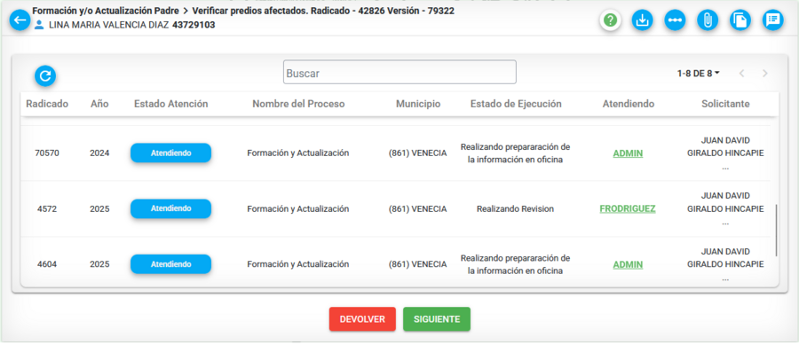799x345 pixels.
Task: Click the Buscar search field
Action: click(399, 72)
